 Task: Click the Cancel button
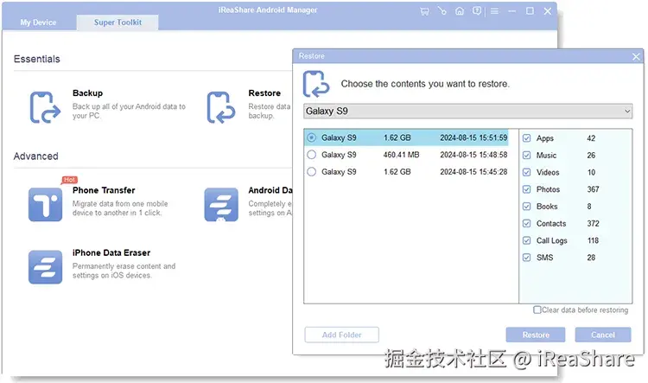coord(603,335)
